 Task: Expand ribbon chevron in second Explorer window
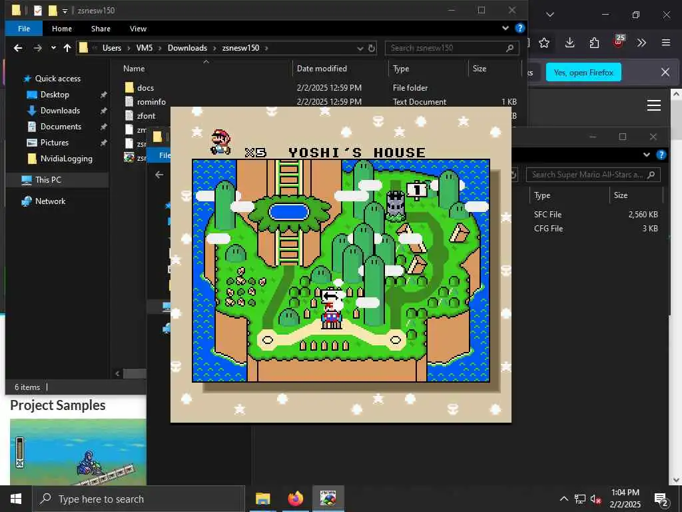[646, 155]
